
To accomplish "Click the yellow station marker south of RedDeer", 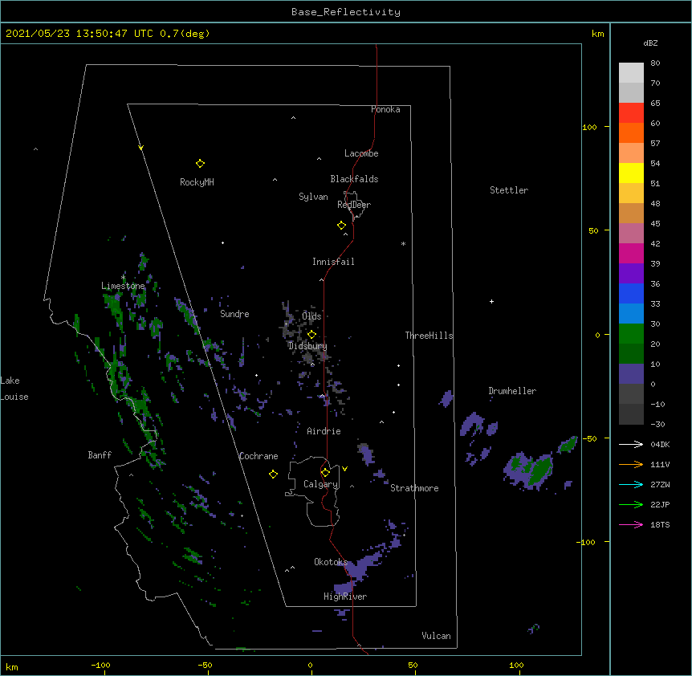I will click(342, 226).
